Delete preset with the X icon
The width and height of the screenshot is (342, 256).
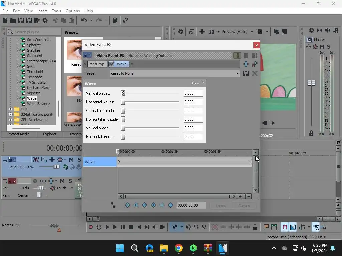[255, 73]
